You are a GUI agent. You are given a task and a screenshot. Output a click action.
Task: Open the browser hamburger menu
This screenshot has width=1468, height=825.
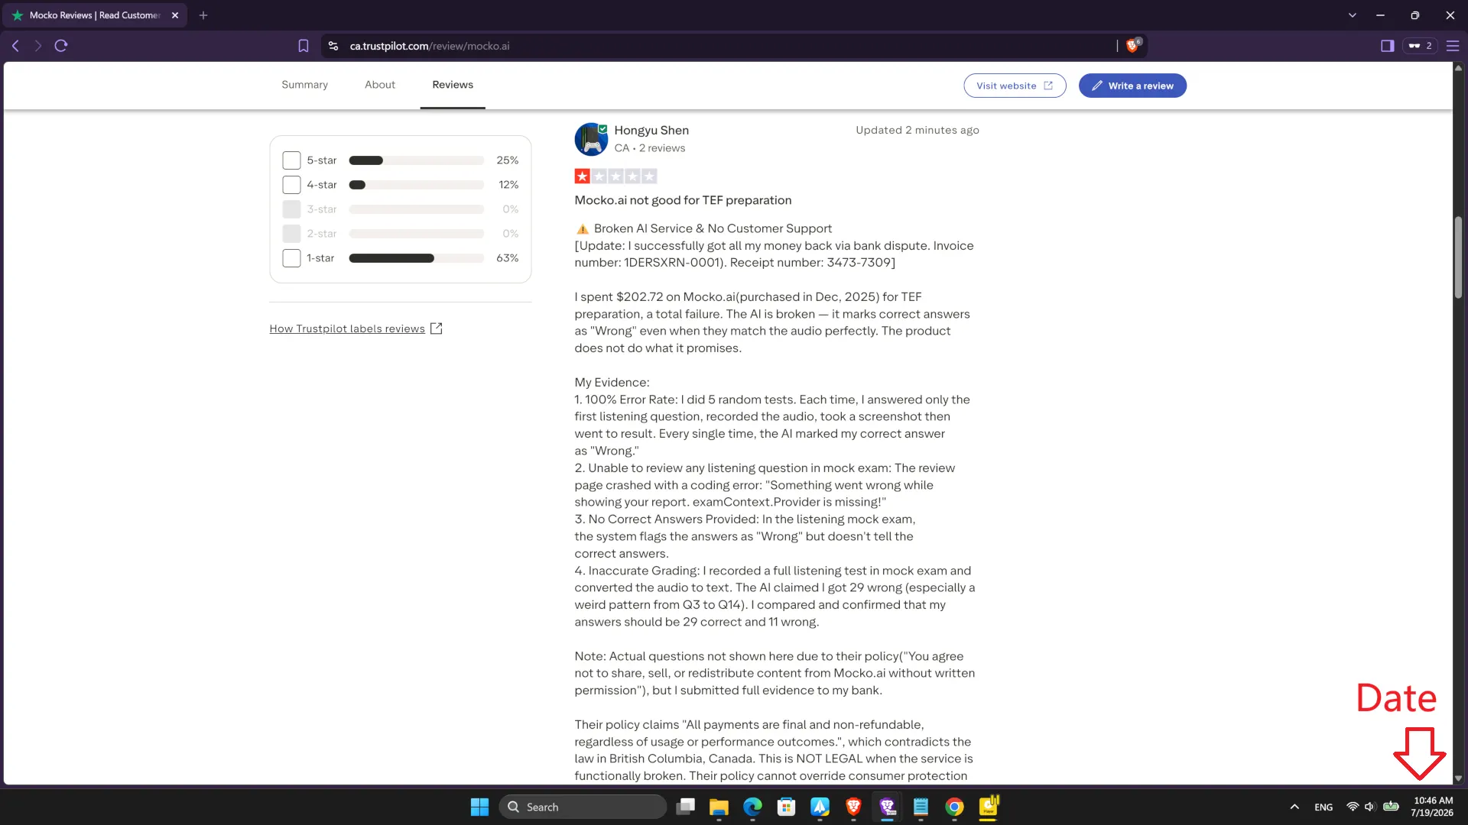tap(1453, 46)
